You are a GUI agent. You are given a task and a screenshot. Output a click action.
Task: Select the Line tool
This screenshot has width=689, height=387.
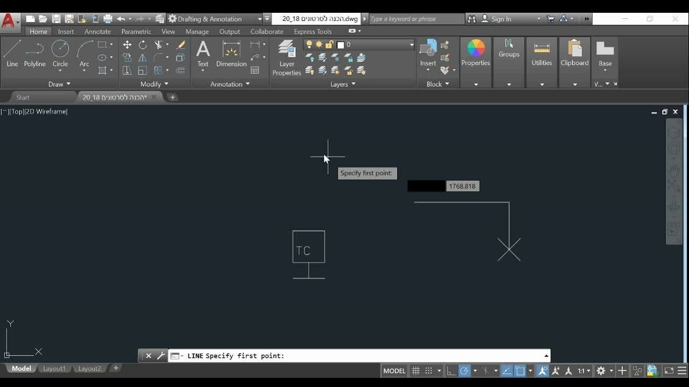point(12,54)
